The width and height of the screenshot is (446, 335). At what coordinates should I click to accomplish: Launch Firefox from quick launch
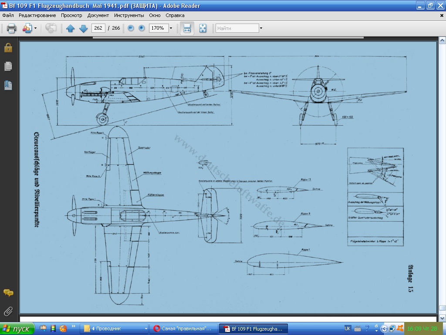(x=63, y=328)
